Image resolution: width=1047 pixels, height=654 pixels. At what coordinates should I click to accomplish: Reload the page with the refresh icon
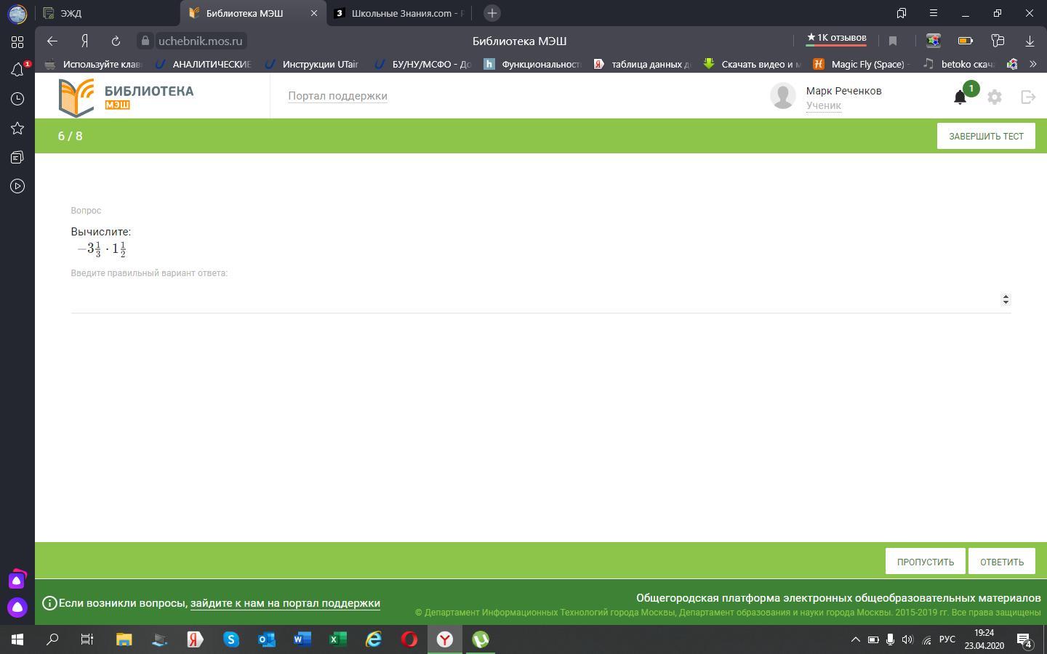[x=116, y=41]
